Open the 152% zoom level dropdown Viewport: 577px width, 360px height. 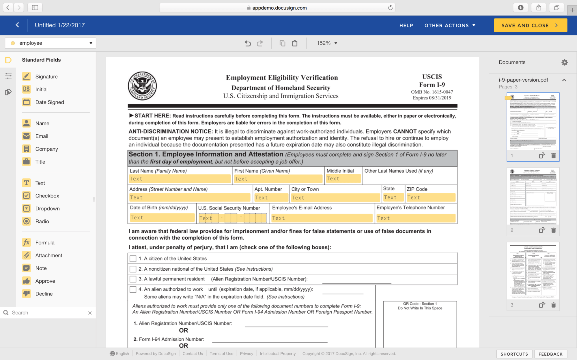click(327, 43)
